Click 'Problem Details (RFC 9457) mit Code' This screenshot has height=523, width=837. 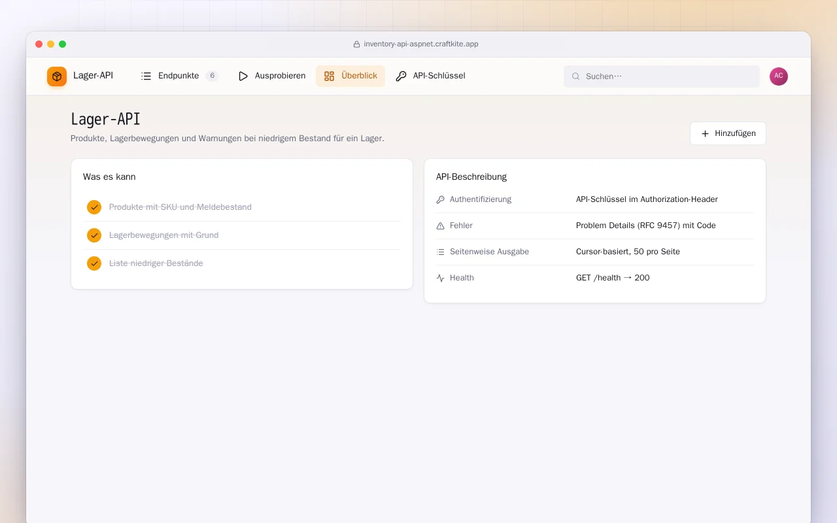click(646, 226)
